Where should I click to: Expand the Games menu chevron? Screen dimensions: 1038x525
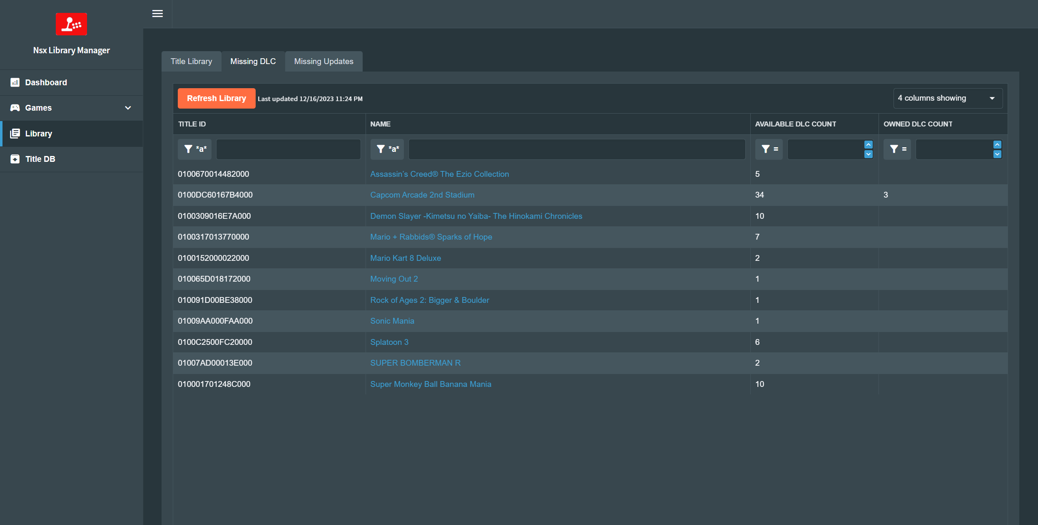(128, 108)
